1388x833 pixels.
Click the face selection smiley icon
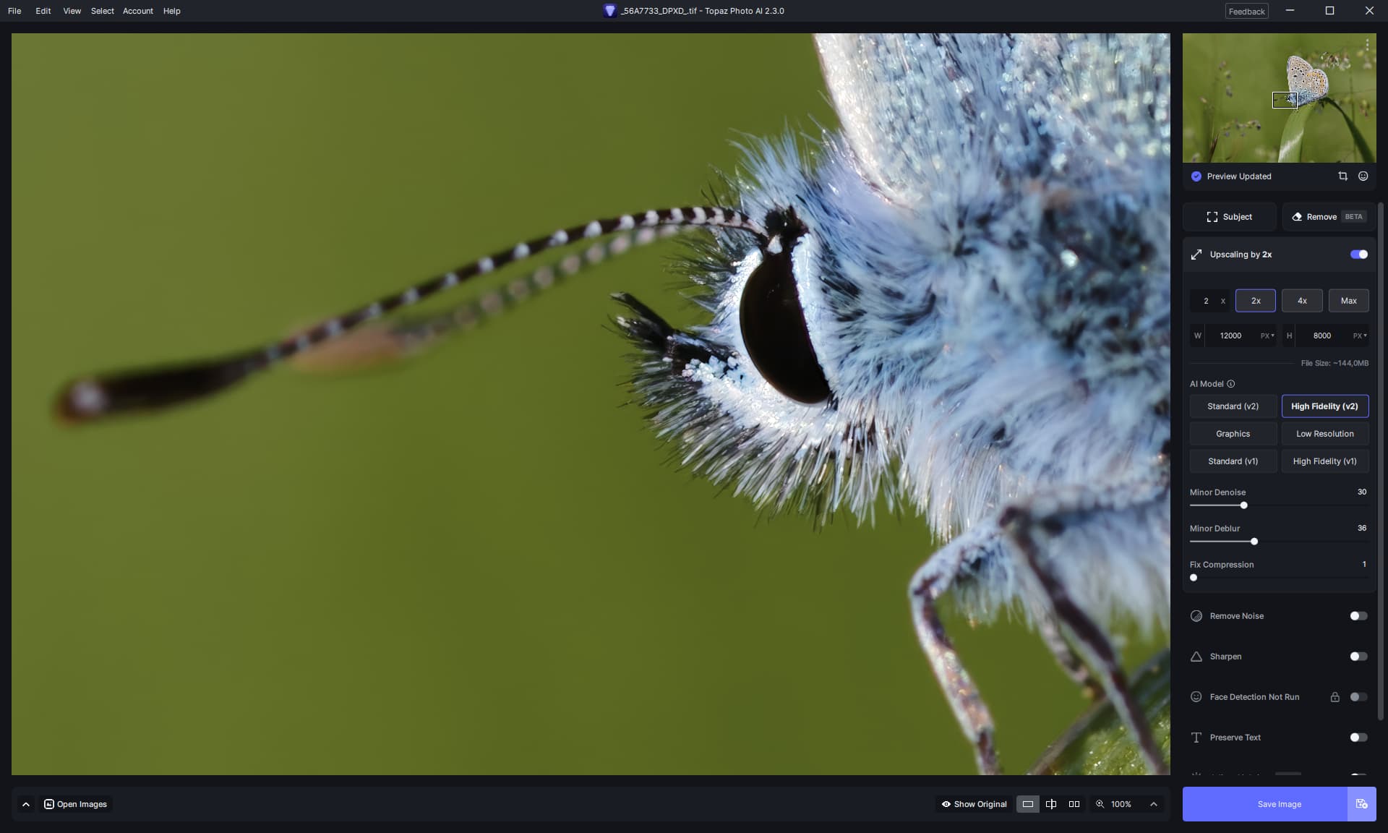coord(1363,176)
